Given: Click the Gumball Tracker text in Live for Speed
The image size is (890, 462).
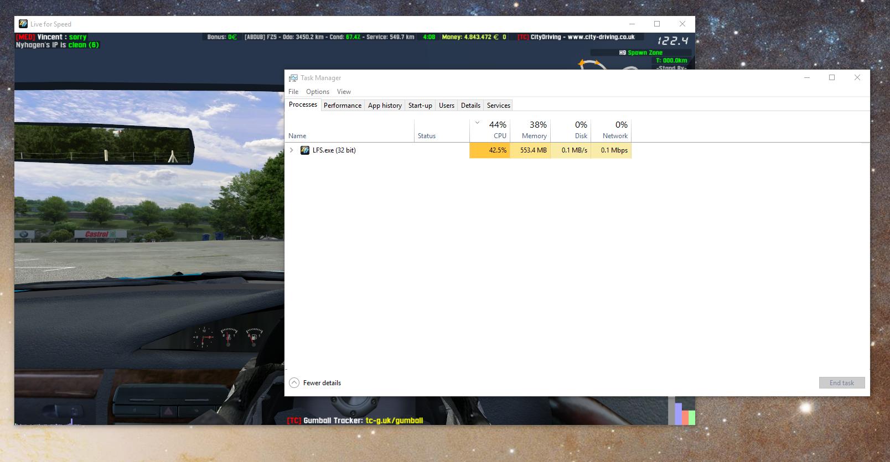Looking at the screenshot, I should (355, 421).
